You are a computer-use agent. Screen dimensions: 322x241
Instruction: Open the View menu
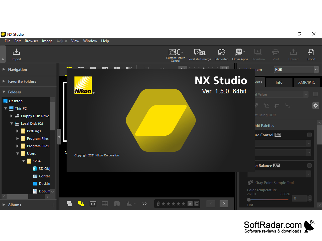pos(75,41)
